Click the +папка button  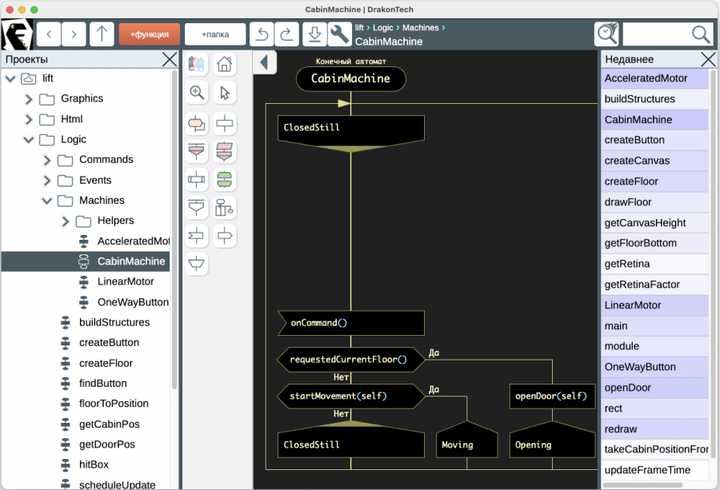coord(215,34)
